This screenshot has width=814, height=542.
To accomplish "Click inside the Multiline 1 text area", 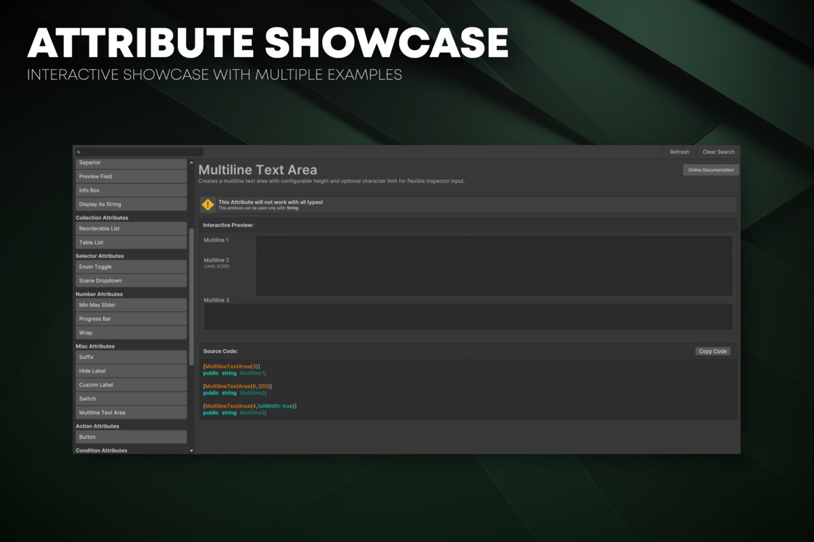I will [494, 246].
